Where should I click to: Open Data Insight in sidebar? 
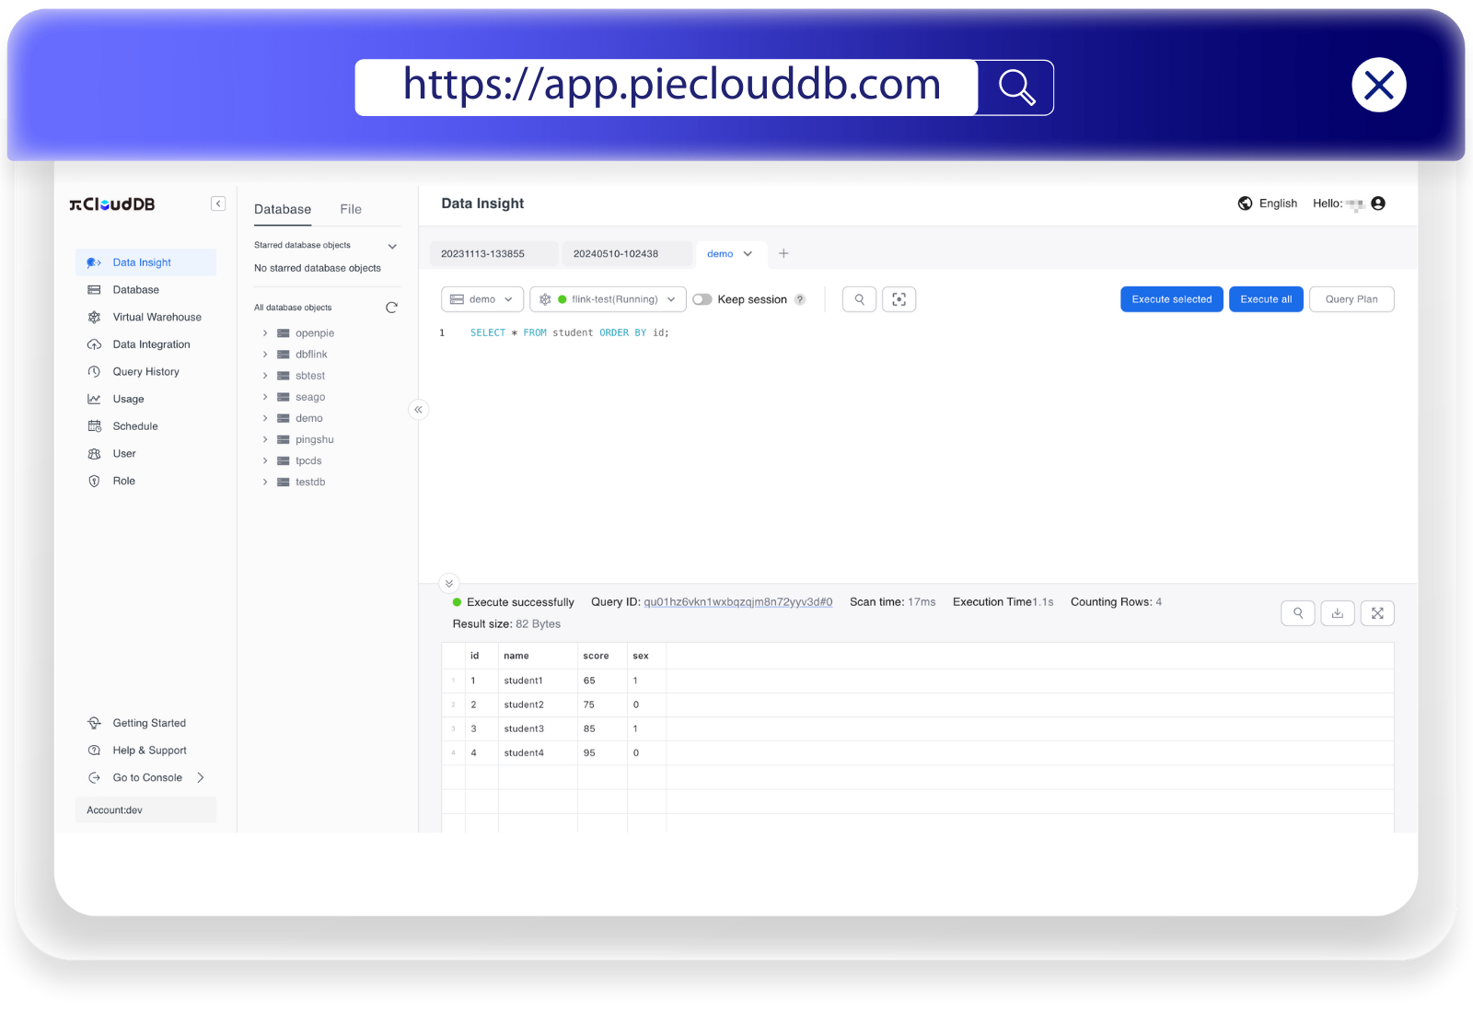[x=145, y=262]
